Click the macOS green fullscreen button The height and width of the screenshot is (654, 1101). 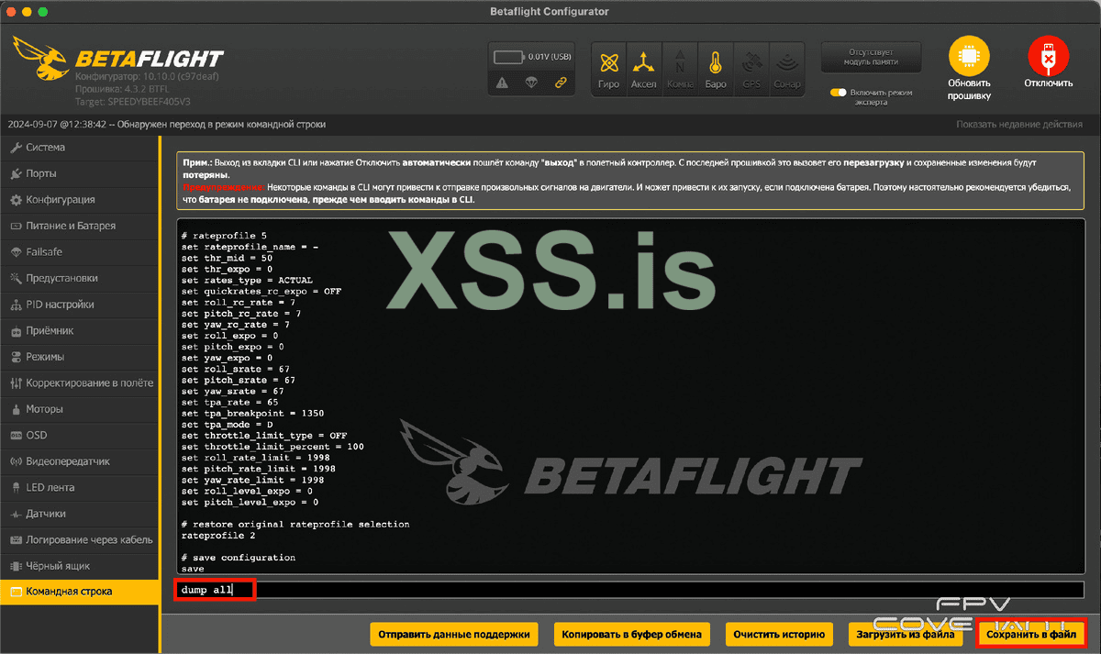pos(45,11)
